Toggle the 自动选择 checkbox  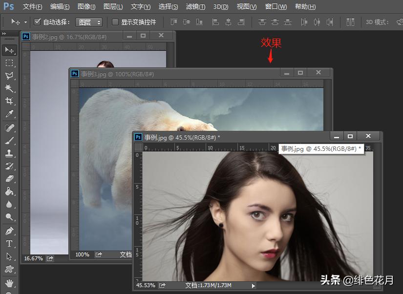pyautogui.click(x=38, y=22)
